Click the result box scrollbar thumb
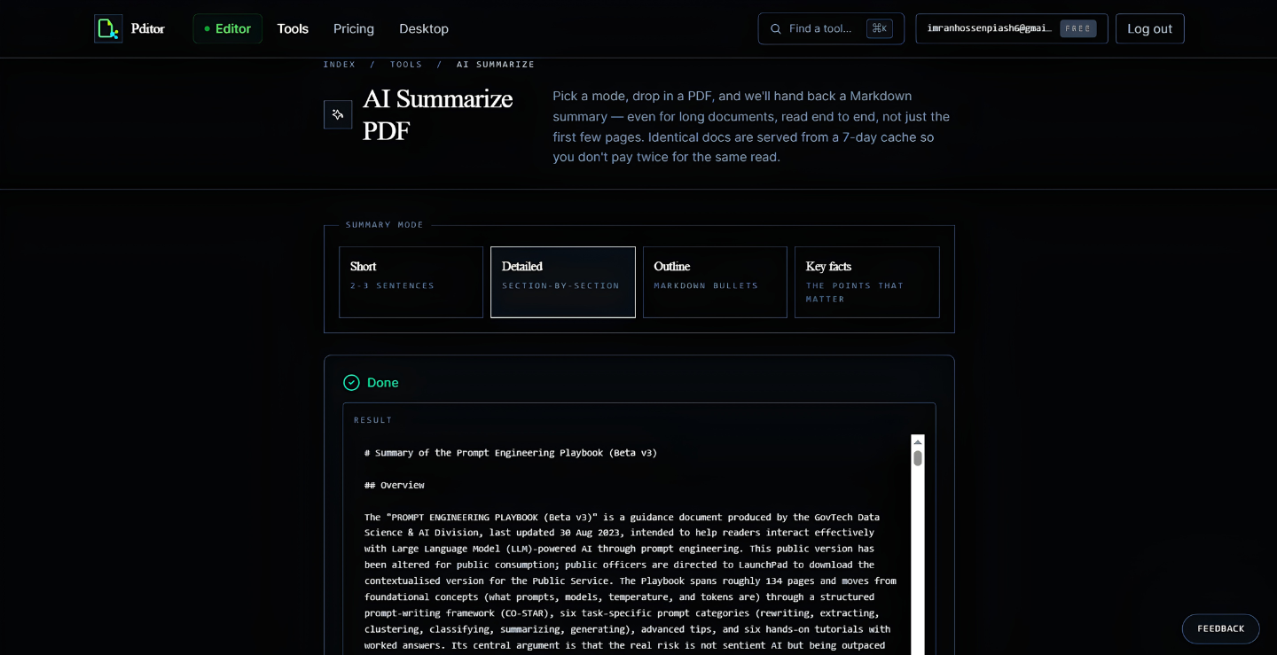 918,458
